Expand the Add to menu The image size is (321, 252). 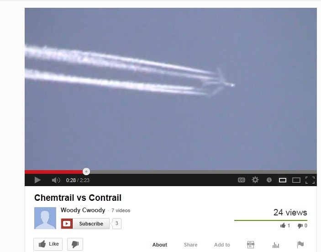tap(222, 245)
